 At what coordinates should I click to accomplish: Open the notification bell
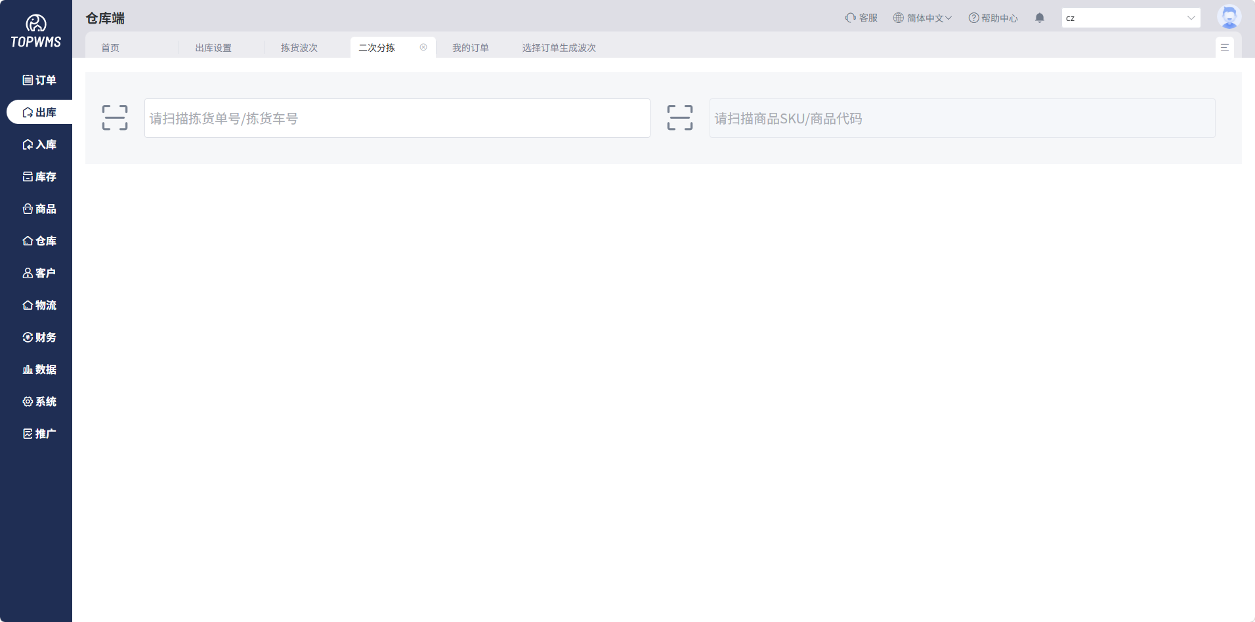pos(1040,18)
